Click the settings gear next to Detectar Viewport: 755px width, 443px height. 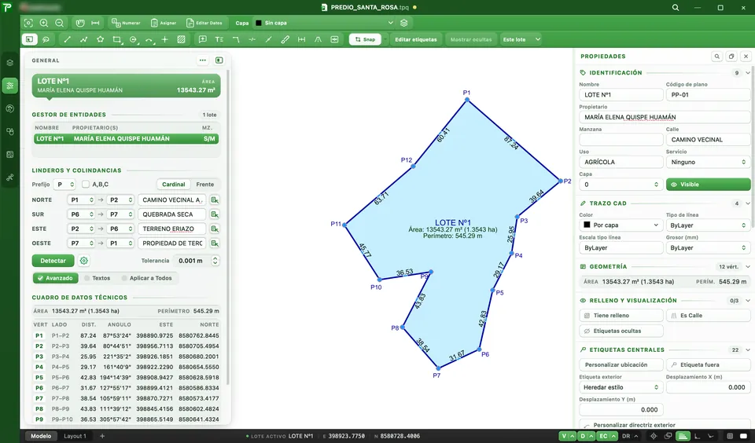tap(84, 261)
